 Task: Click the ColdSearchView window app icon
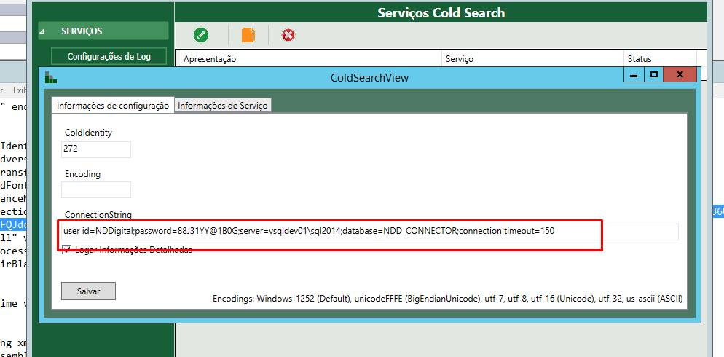[x=50, y=77]
